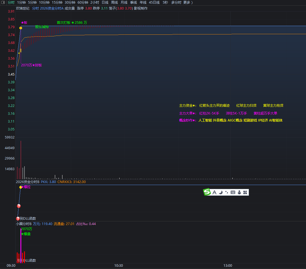
Task: Click the 抖音概念 concept tag
Action: pos(220,120)
